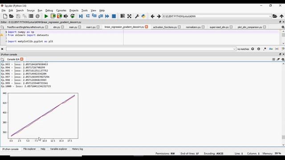Switch to History log pane tab
This screenshot has height=160, width=285.
[77, 149]
